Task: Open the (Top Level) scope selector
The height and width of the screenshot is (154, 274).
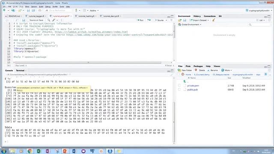Action: coord(21,65)
